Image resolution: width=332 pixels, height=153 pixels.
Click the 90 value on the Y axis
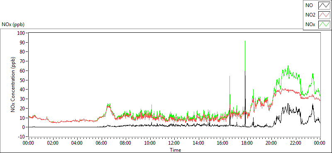tap(23, 43)
